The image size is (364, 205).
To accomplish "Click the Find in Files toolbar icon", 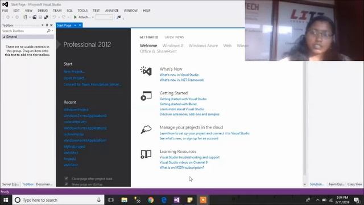I will tap(119, 17).
